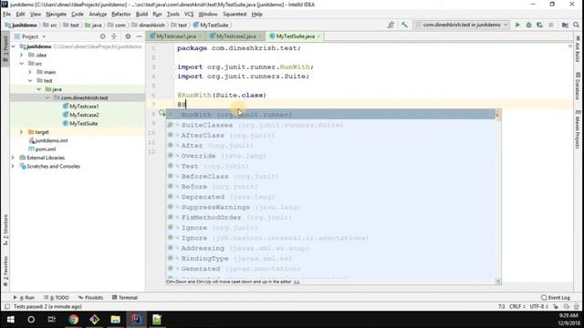
Task: Collapse the src folder
Action: pos(22,64)
